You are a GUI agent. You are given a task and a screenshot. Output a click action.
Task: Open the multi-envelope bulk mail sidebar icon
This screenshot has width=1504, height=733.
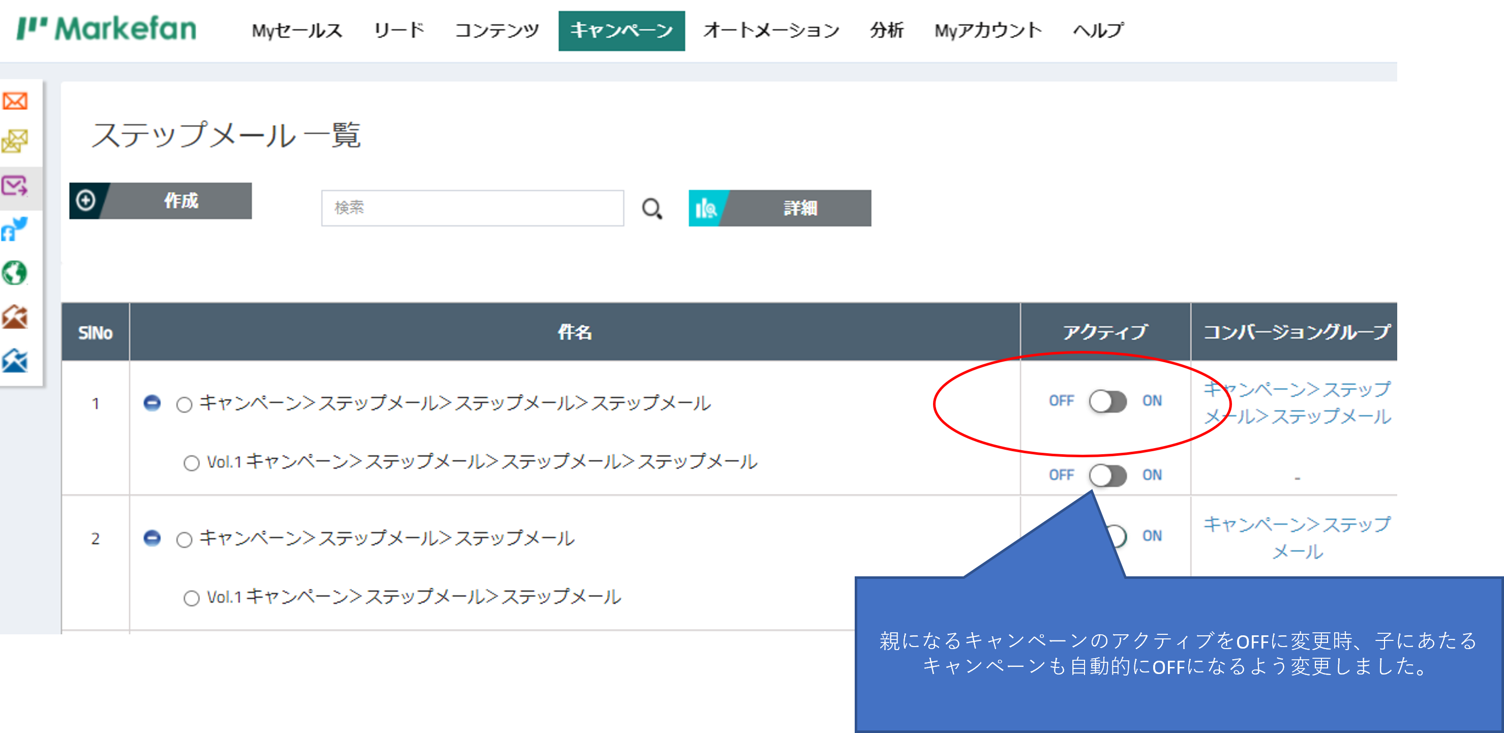click(x=15, y=141)
